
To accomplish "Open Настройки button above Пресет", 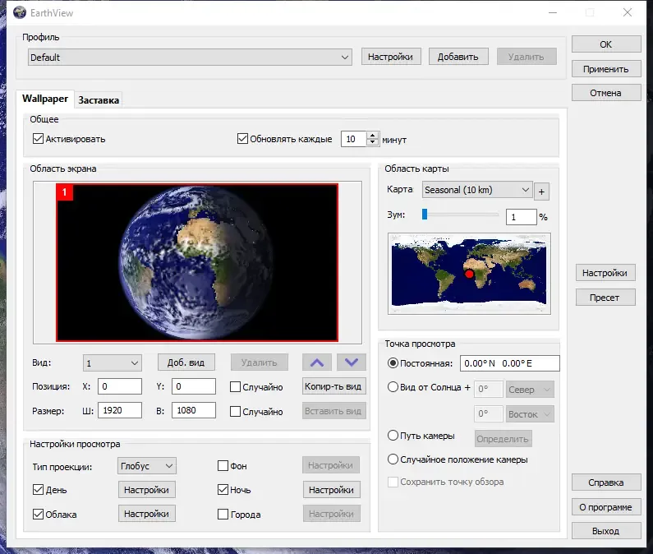I will pos(605,273).
